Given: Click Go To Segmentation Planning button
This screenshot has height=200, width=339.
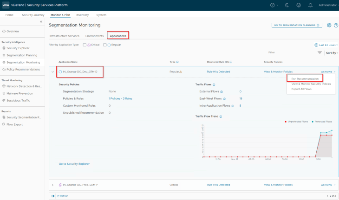Looking at the screenshot, I should pos(297,25).
